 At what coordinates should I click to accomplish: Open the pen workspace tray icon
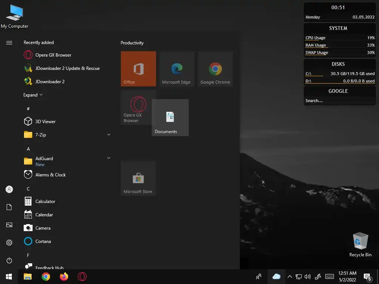[x=318, y=277]
